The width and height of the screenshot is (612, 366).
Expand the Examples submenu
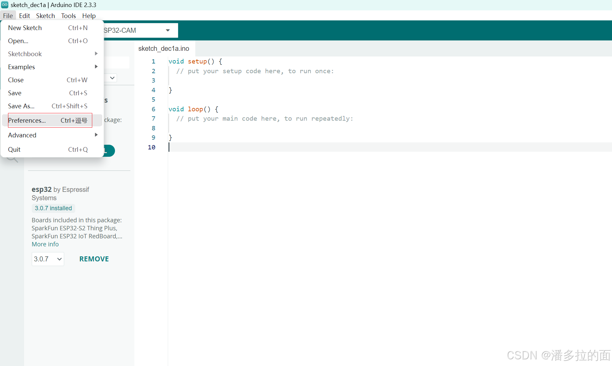coord(52,67)
